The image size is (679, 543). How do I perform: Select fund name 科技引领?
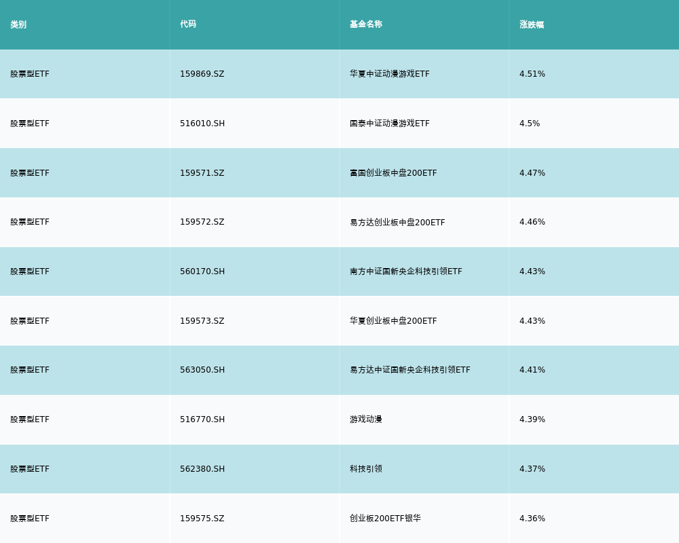(x=366, y=469)
